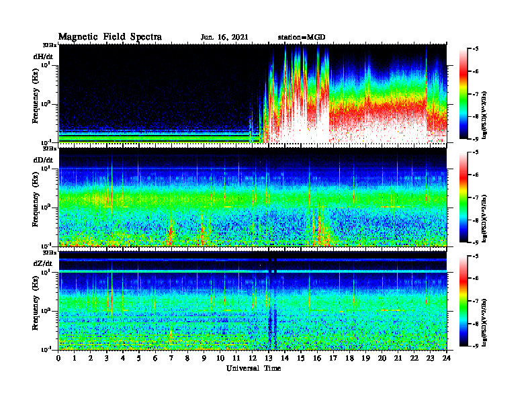Select the dZ/dt panel label

tap(43, 263)
